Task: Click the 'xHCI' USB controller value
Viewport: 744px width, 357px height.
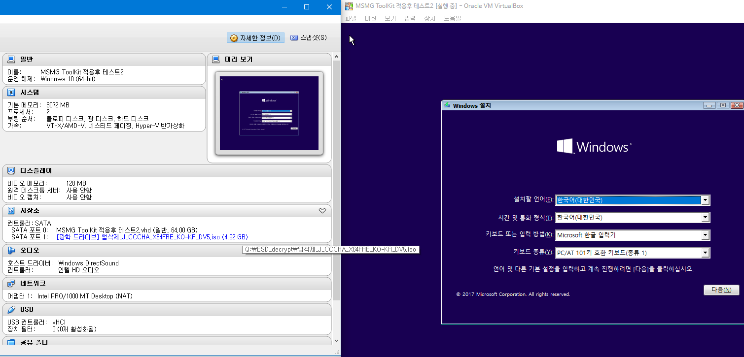Action: click(59, 322)
